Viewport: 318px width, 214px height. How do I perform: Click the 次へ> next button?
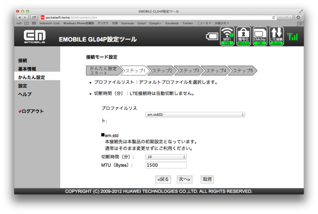(184, 179)
